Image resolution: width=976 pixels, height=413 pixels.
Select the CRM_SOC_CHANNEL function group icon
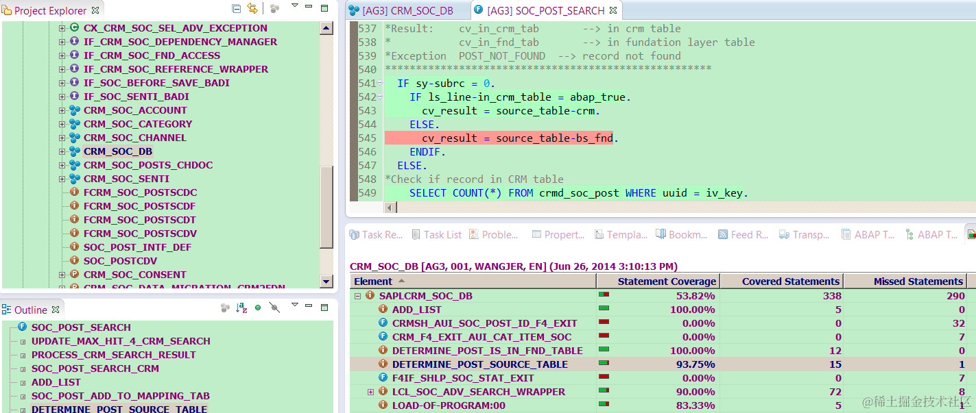tap(75, 138)
